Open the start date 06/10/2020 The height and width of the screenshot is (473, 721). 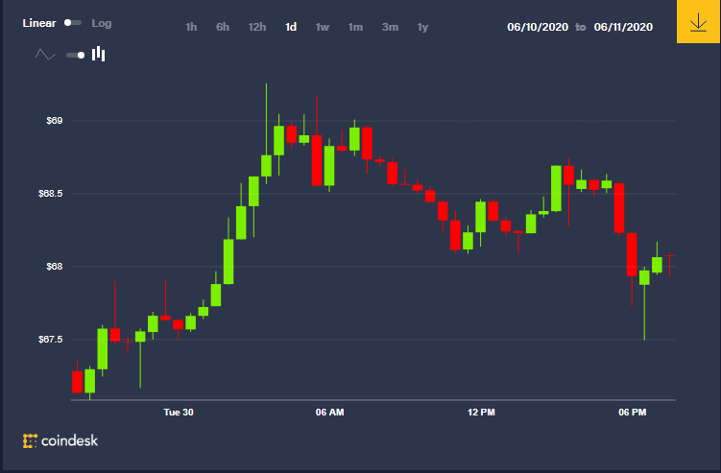point(538,27)
